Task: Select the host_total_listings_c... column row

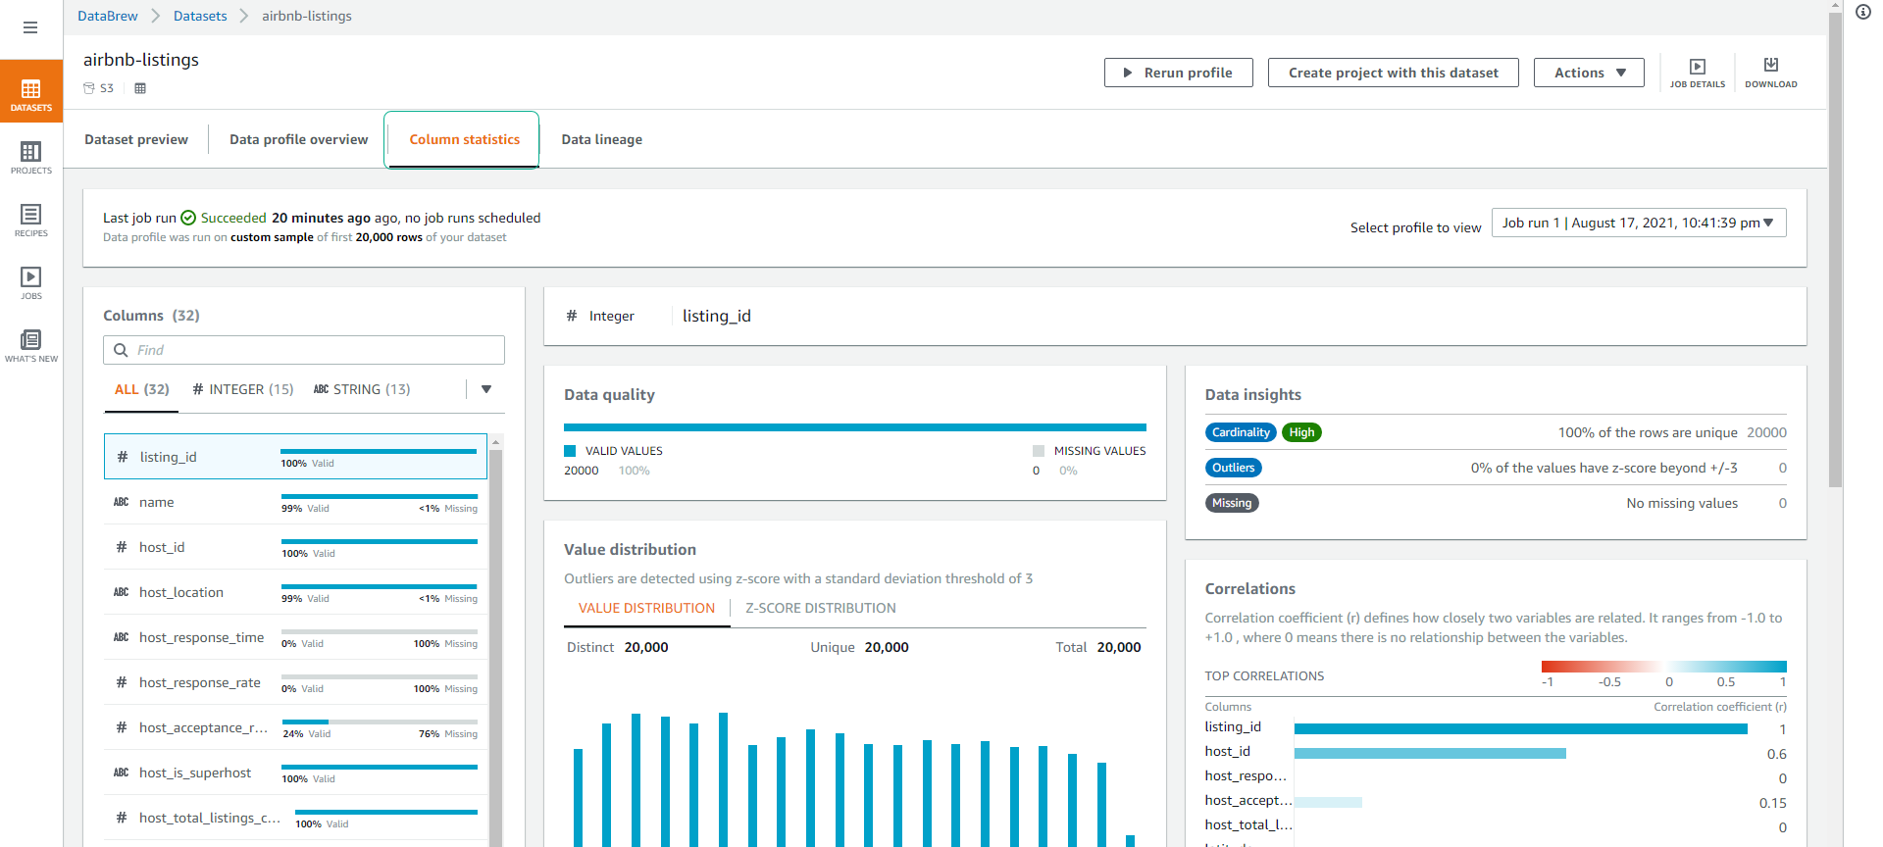Action: (295, 818)
